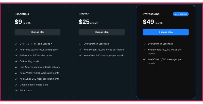Click the $49 Professional price
Viewport: 203px width, 104px height.
[x=148, y=22]
